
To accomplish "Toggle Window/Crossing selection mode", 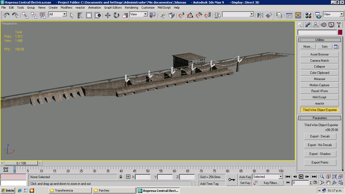I will point(98,15).
